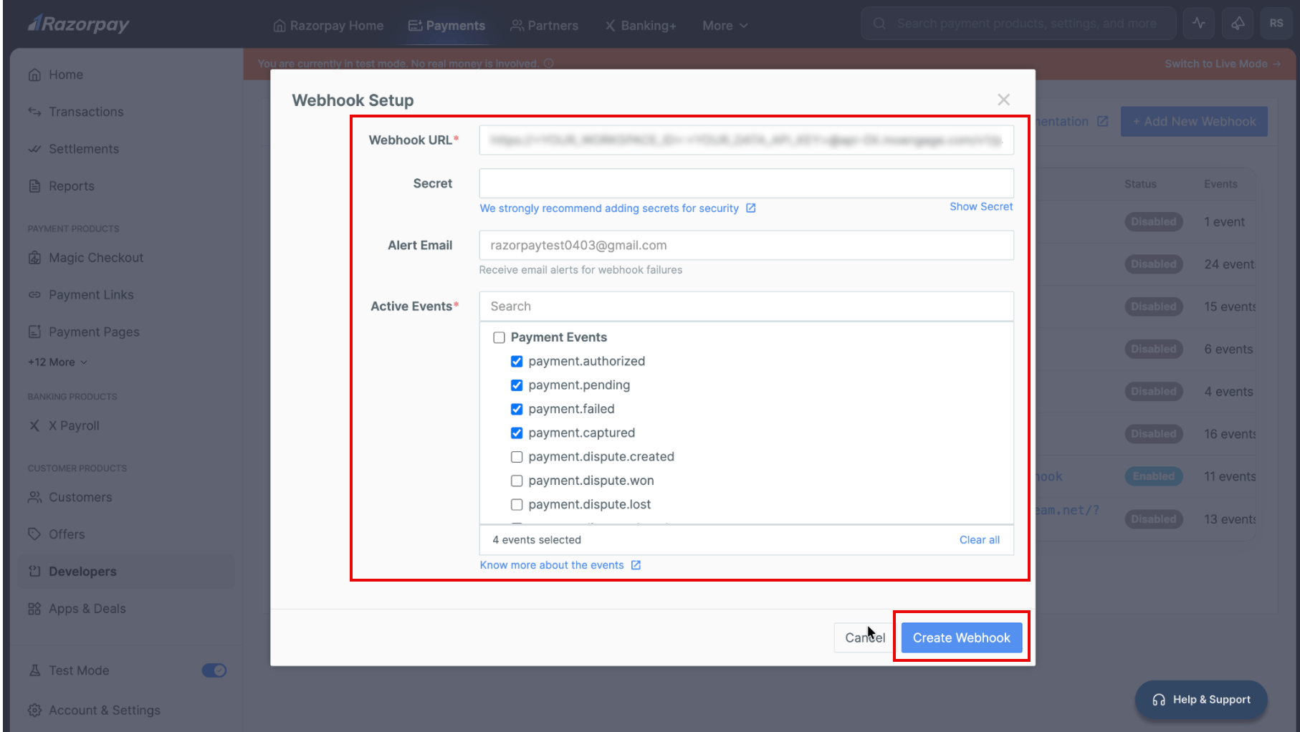Check payment.dispute.created event
The width and height of the screenshot is (1300, 732).
point(517,457)
